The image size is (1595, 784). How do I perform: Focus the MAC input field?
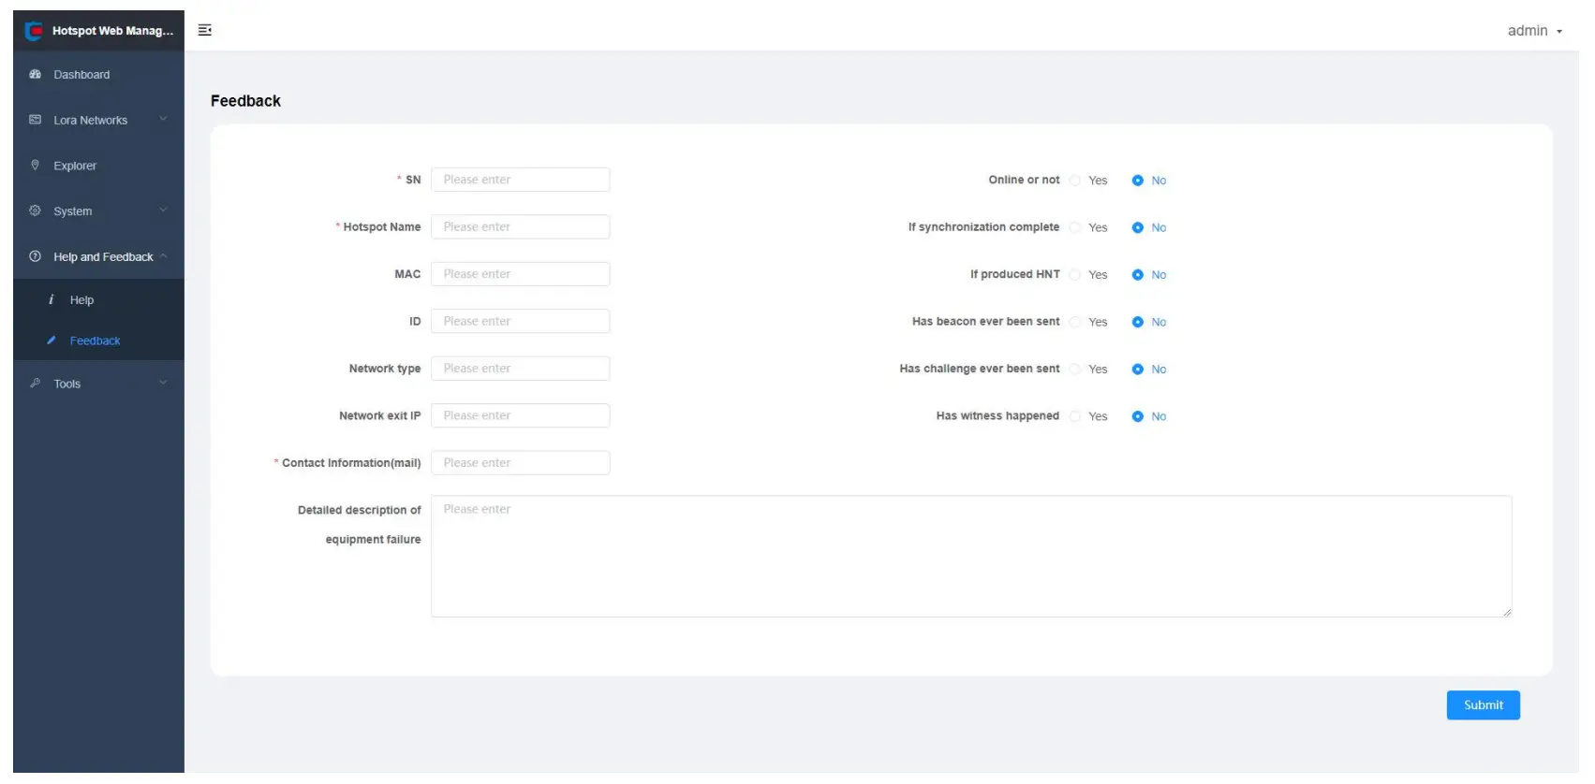tap(520, 274)
